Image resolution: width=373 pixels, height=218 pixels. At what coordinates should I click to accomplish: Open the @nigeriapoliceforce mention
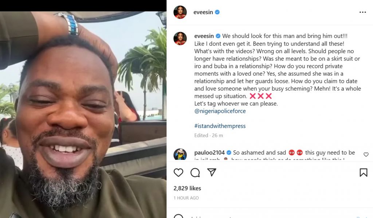click(x=220, y=111)
